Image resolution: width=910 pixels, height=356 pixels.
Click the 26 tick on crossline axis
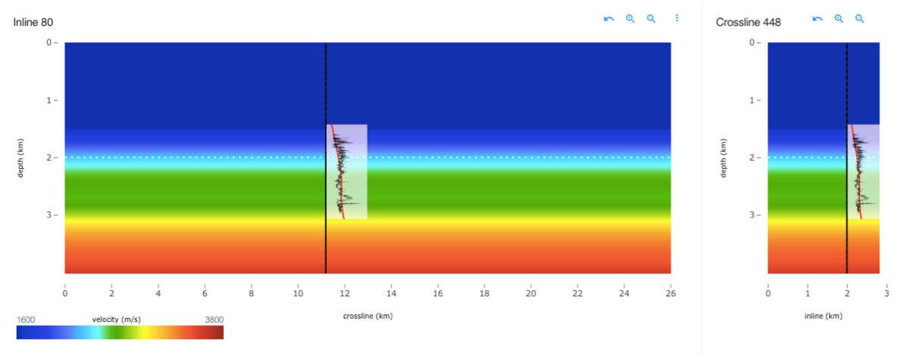(670, 294)
